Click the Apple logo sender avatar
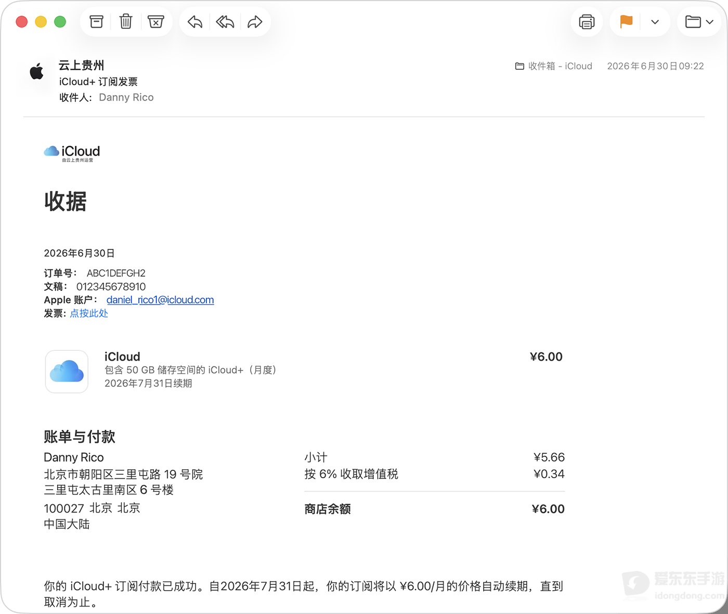 (37, 71)
